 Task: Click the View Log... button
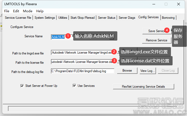148,71
